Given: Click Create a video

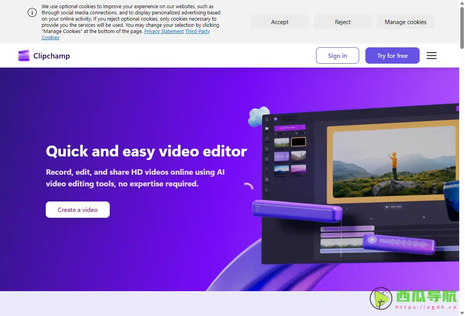Looking at the screenshot, I should [x=77, y=210].
